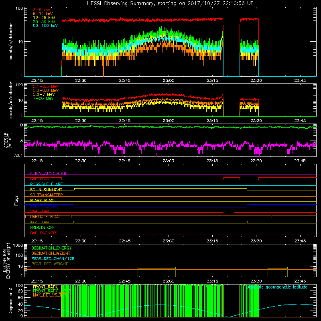Image resolution: width=321 pixels, height=321 pixels.
Task: Select the DECIMATION_ENERGY legend label
Action: tap(51, 248)
